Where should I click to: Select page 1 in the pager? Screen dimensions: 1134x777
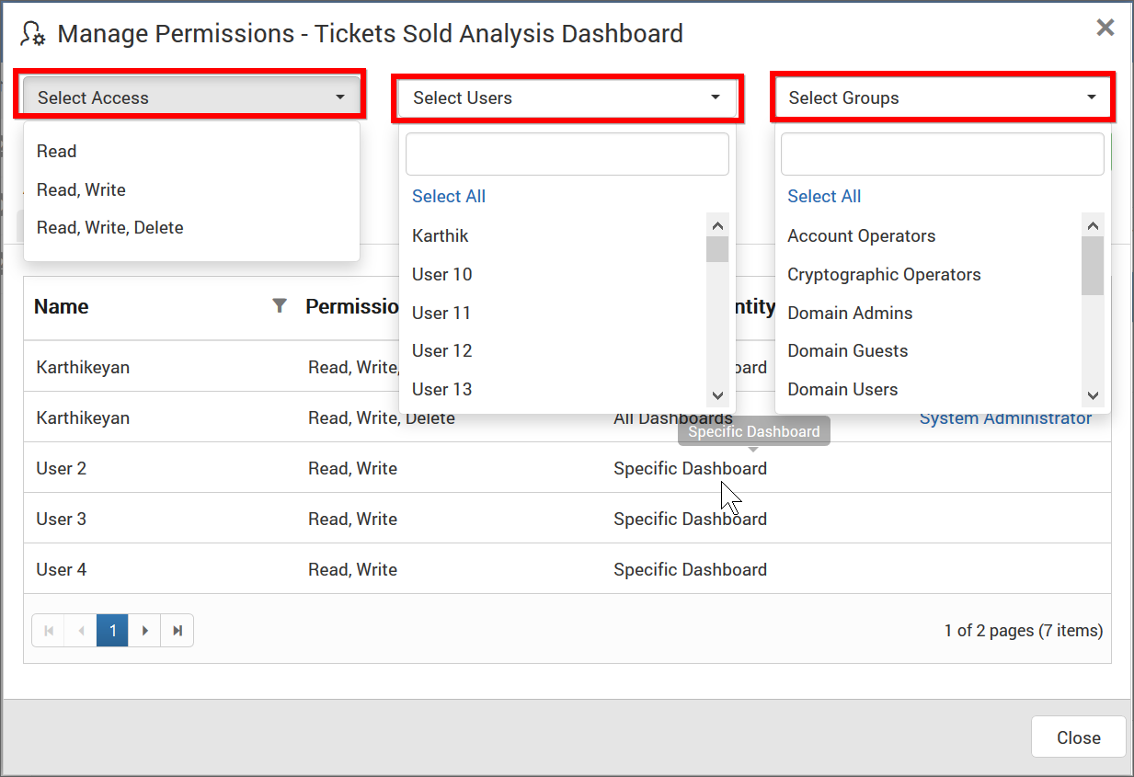click(x=112, y=631)
